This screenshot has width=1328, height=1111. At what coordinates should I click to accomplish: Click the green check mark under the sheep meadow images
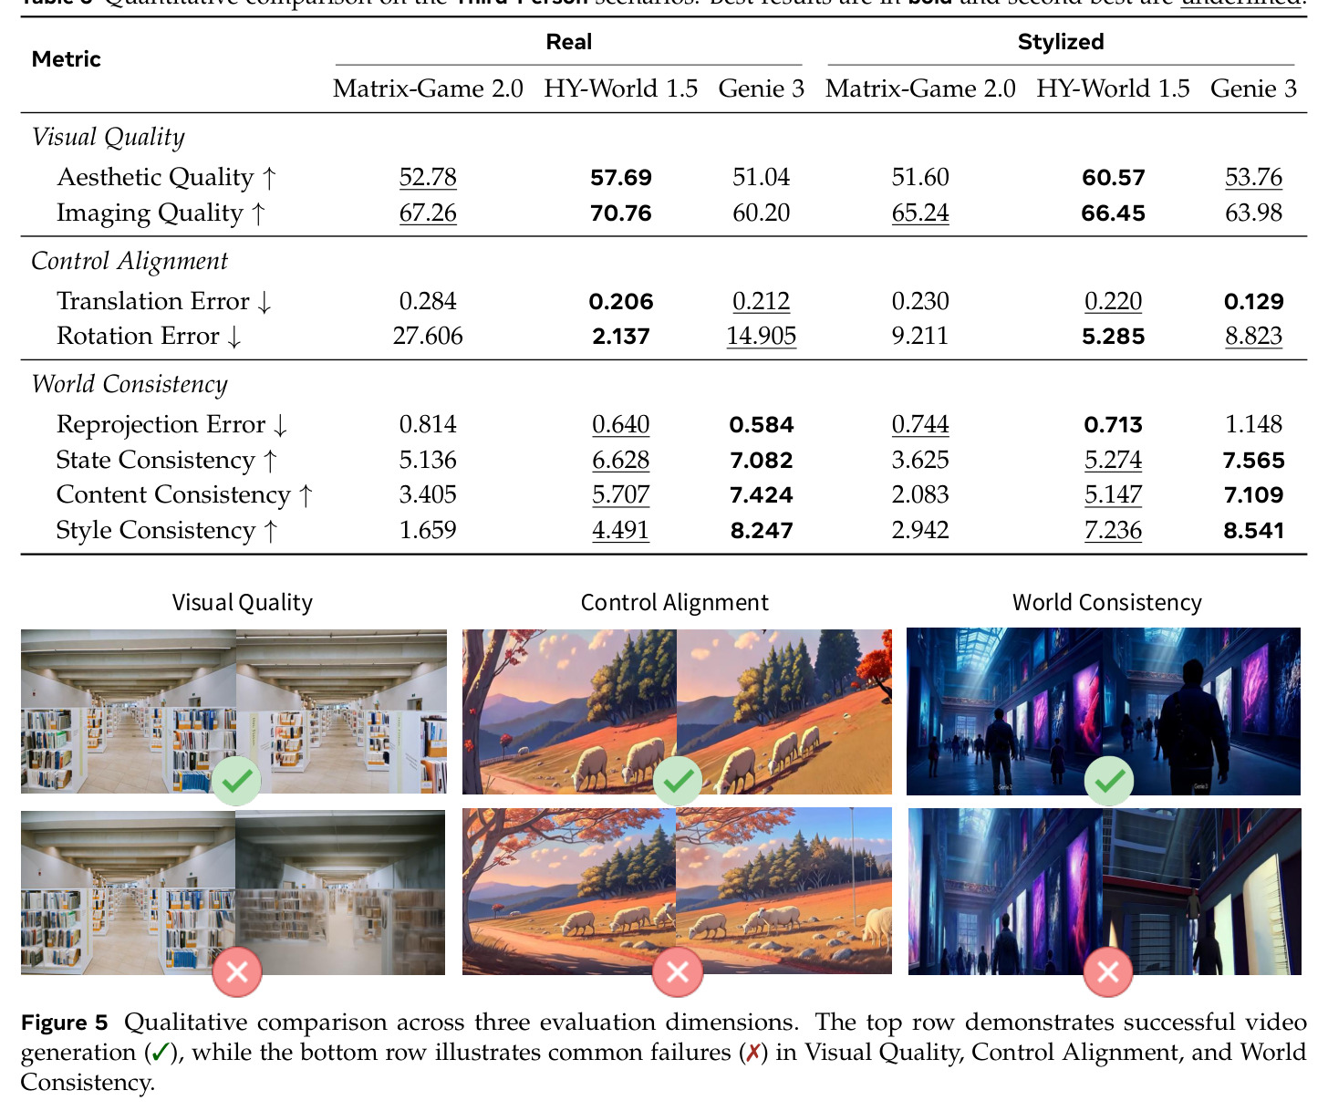coord(678,781)
